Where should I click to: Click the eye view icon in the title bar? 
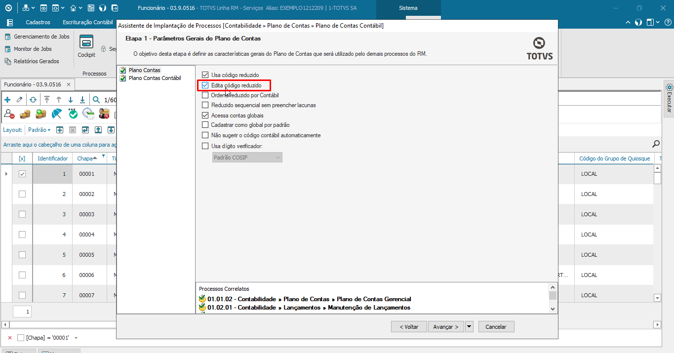coord(43,8)
